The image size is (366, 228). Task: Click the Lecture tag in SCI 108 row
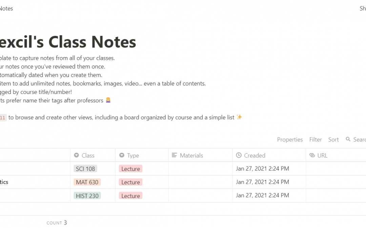[x=130, y=169]
